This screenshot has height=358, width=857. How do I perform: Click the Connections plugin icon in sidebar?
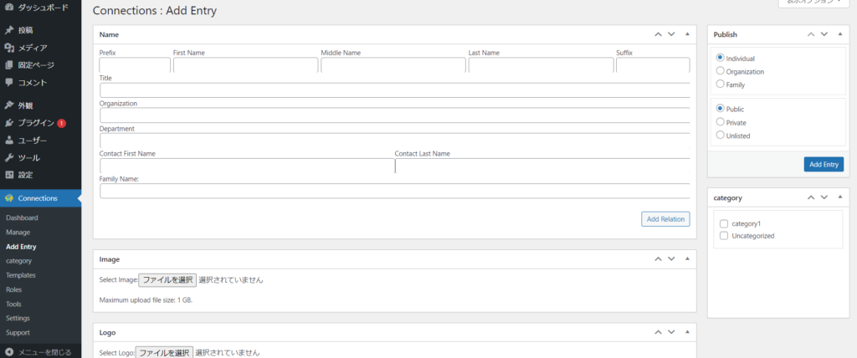9,198
